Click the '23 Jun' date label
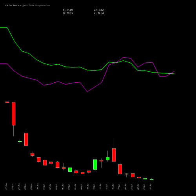This screenshot has width=196, height=196. tap(13, 187)
